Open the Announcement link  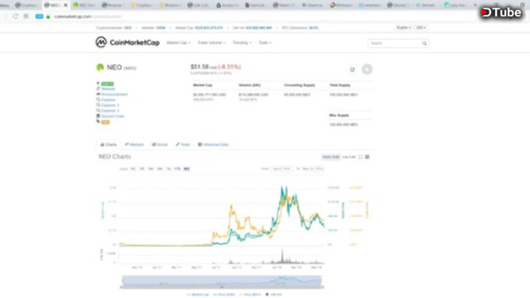pyautogui.click(x=114, y=94)
